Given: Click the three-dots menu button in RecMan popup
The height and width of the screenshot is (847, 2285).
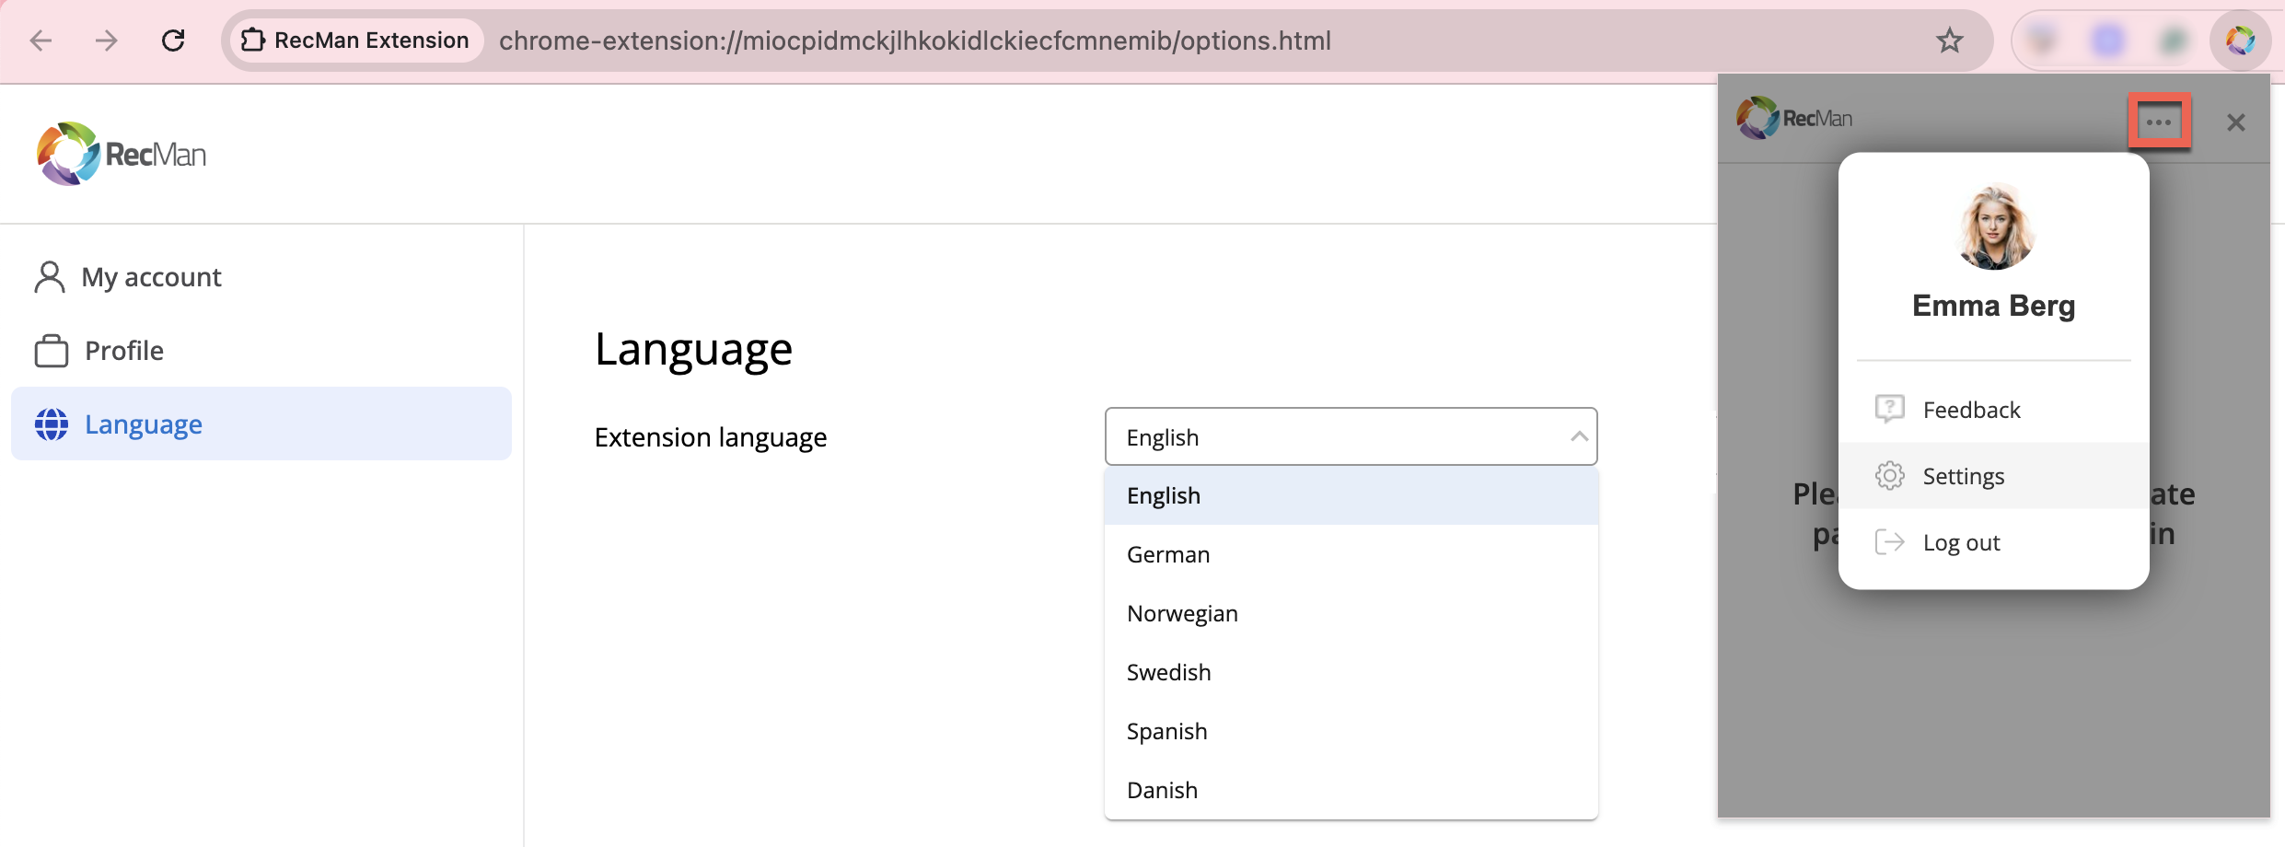Looking at the screenshot, I should pyautogui.click(x=2158, y=122).
